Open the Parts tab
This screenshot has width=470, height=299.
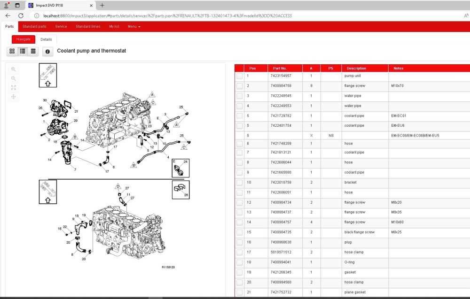pos(9,27)
